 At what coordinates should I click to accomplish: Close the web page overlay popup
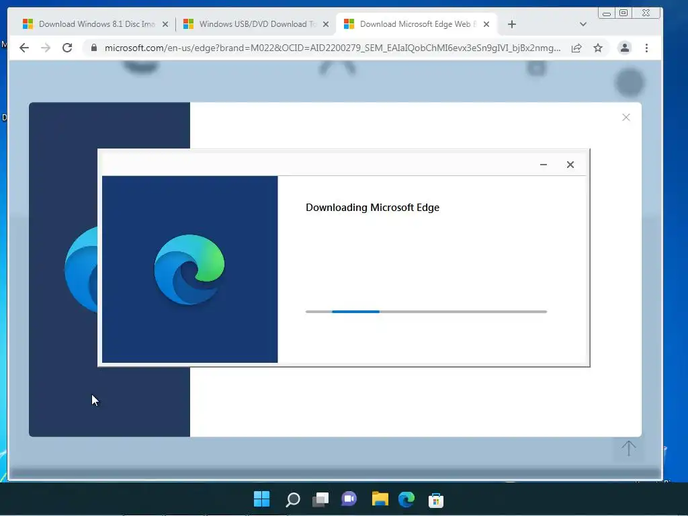click(x=626, y=117)
